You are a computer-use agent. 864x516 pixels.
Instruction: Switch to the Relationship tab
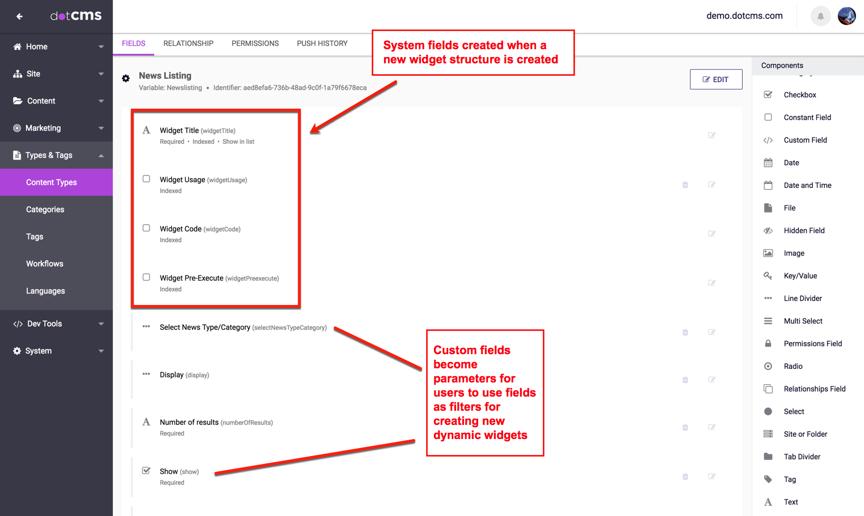tap(188, 44)
